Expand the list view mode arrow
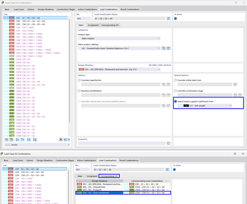This screenshot has height=204, width=247. tap(69, 139)
